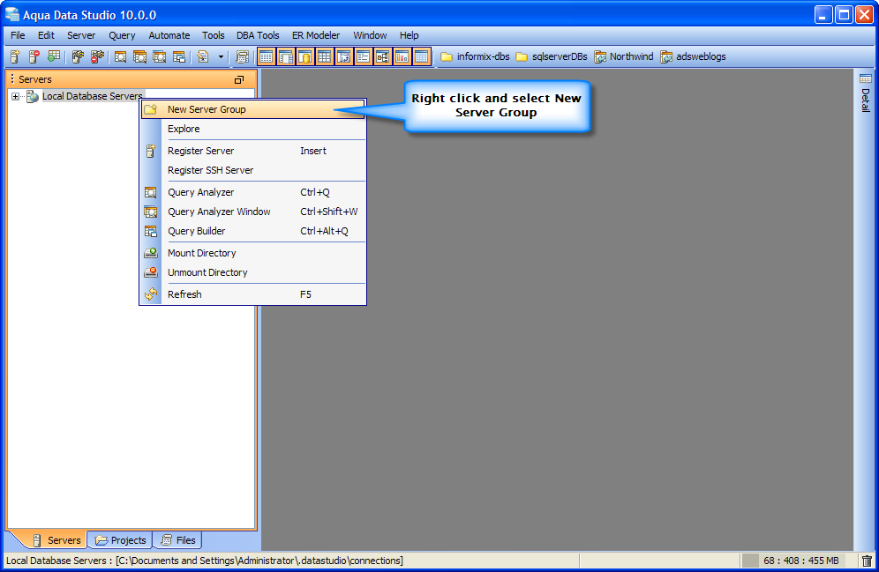Open the Detail side panel tab
The height and width of the screenshot is (572, 879).
click(866, 93)
